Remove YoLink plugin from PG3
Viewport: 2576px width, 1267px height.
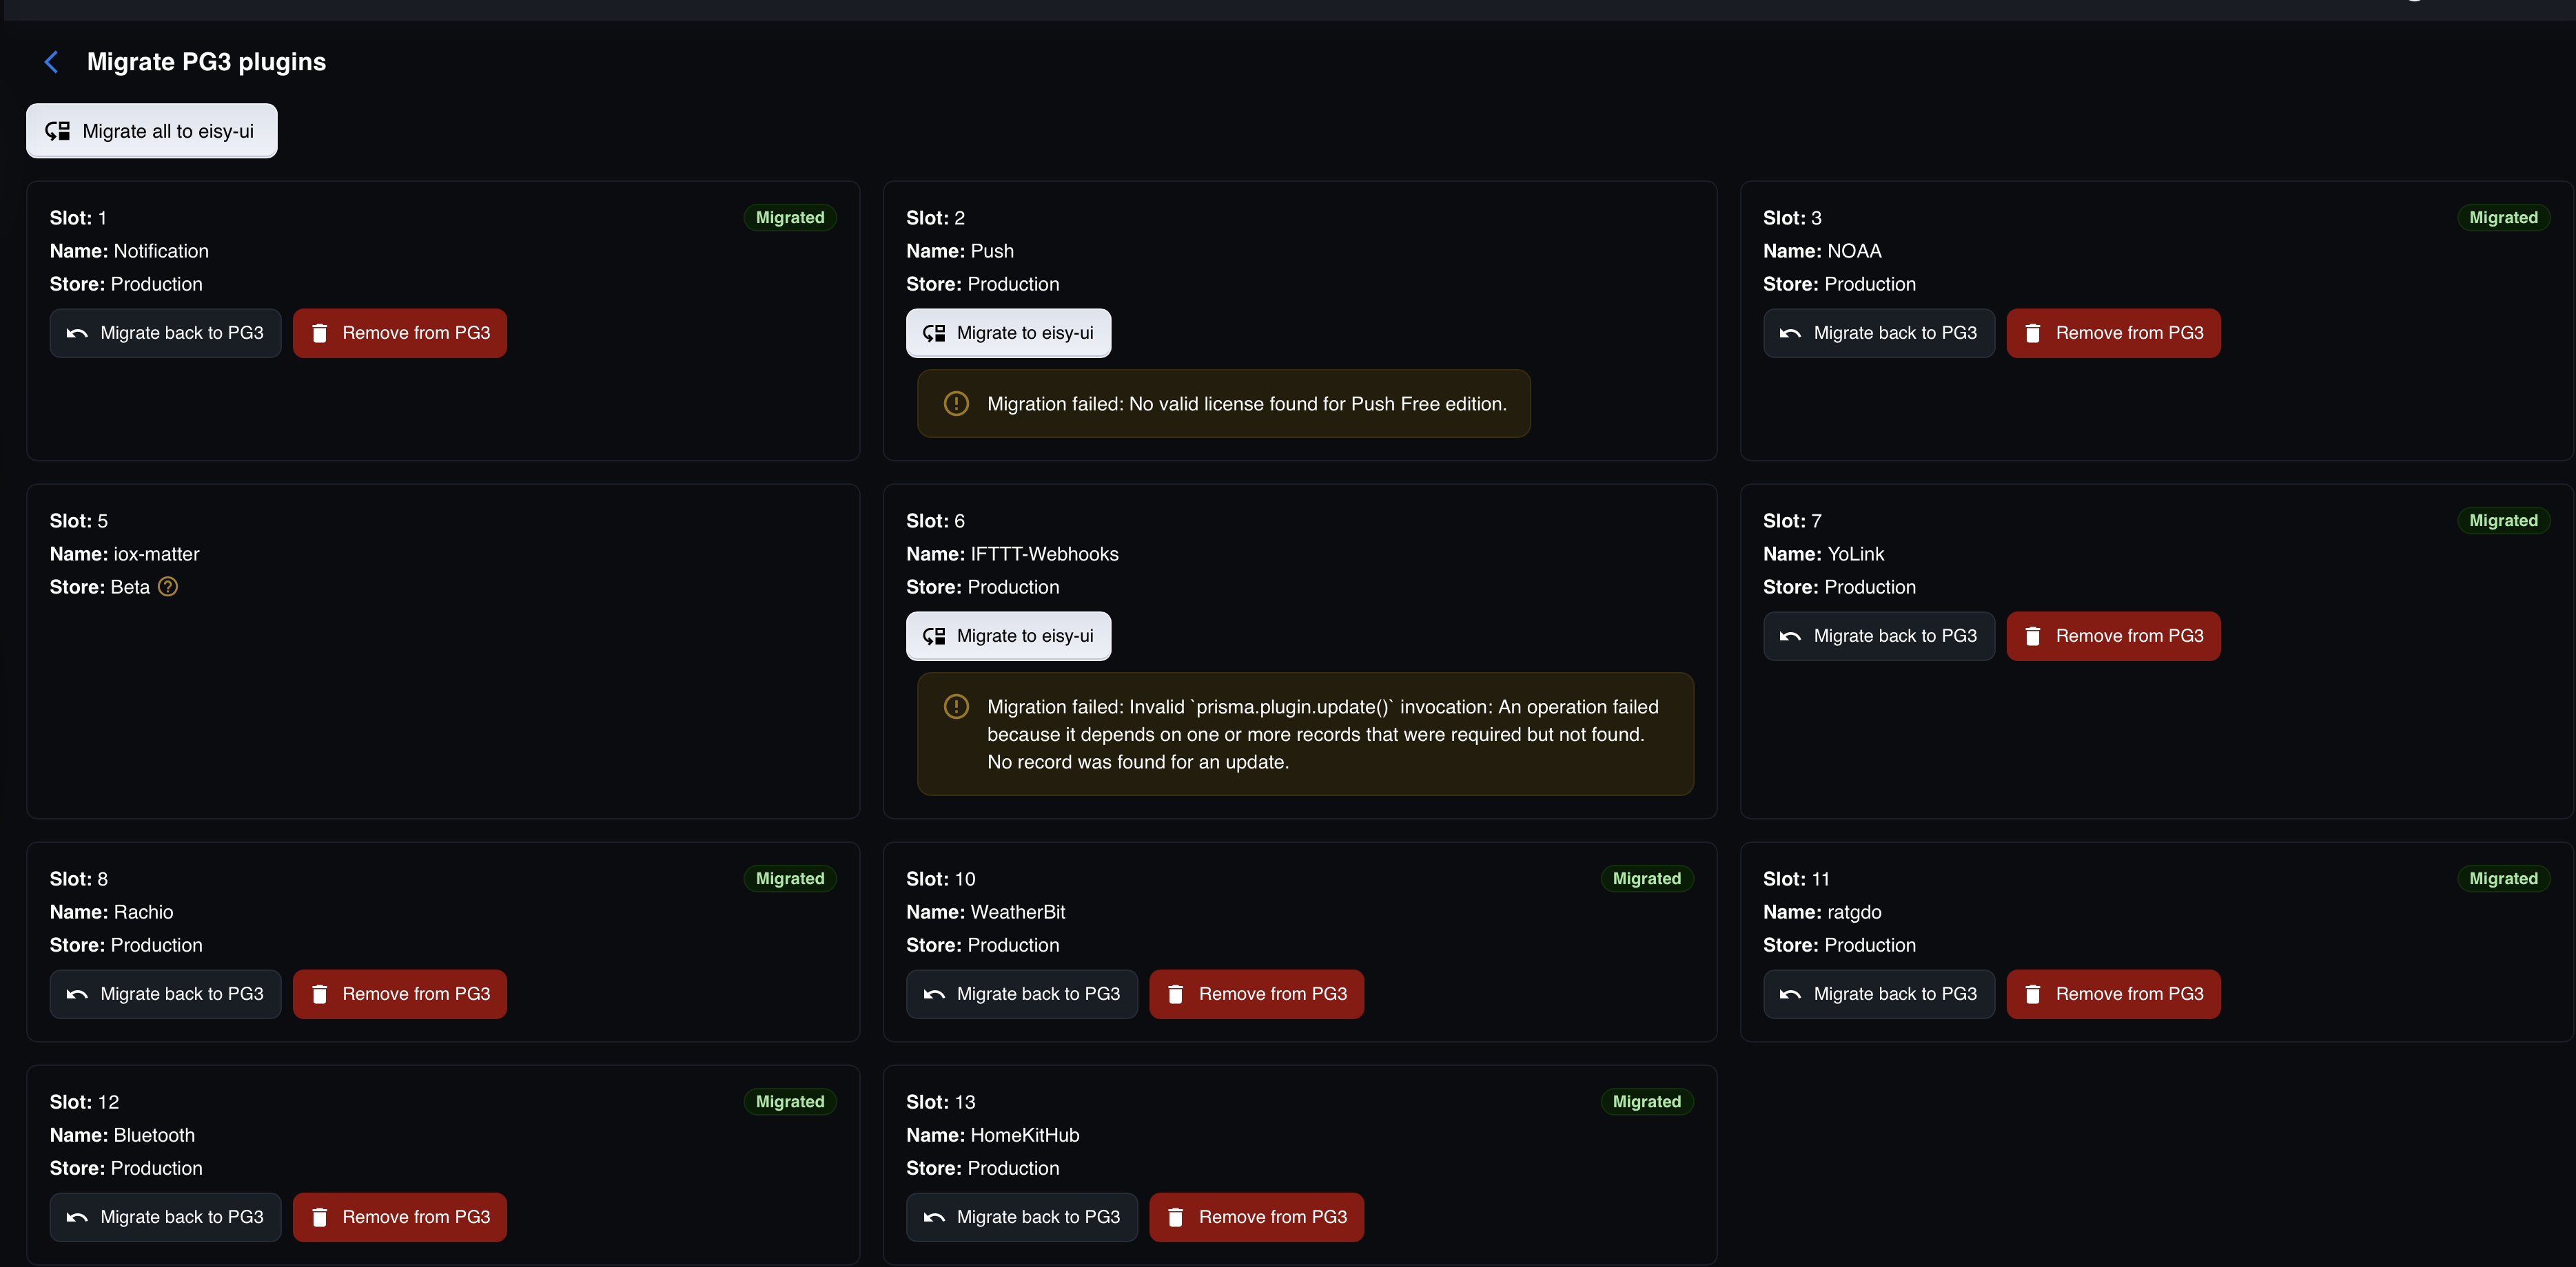pos(2113,636)
